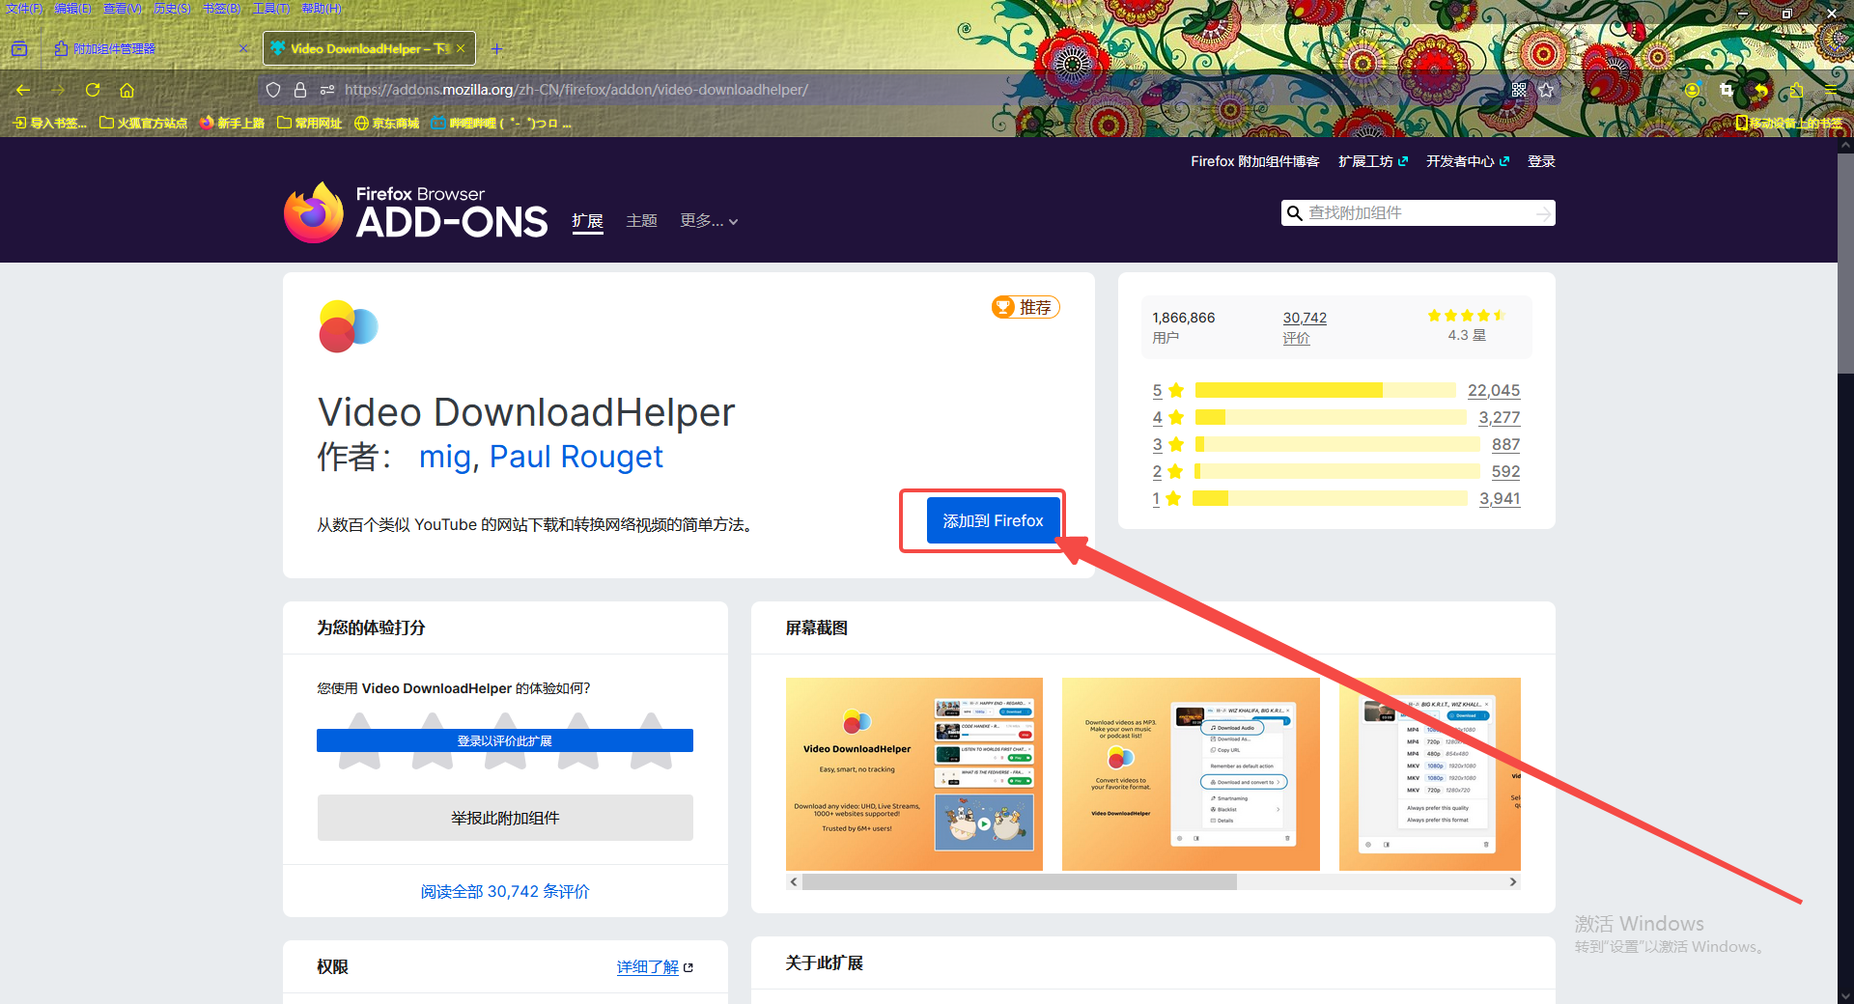Click the undo closed tab arrow icon
The height and width of the screenshot is (1004, 1854).
[1761, 90]
